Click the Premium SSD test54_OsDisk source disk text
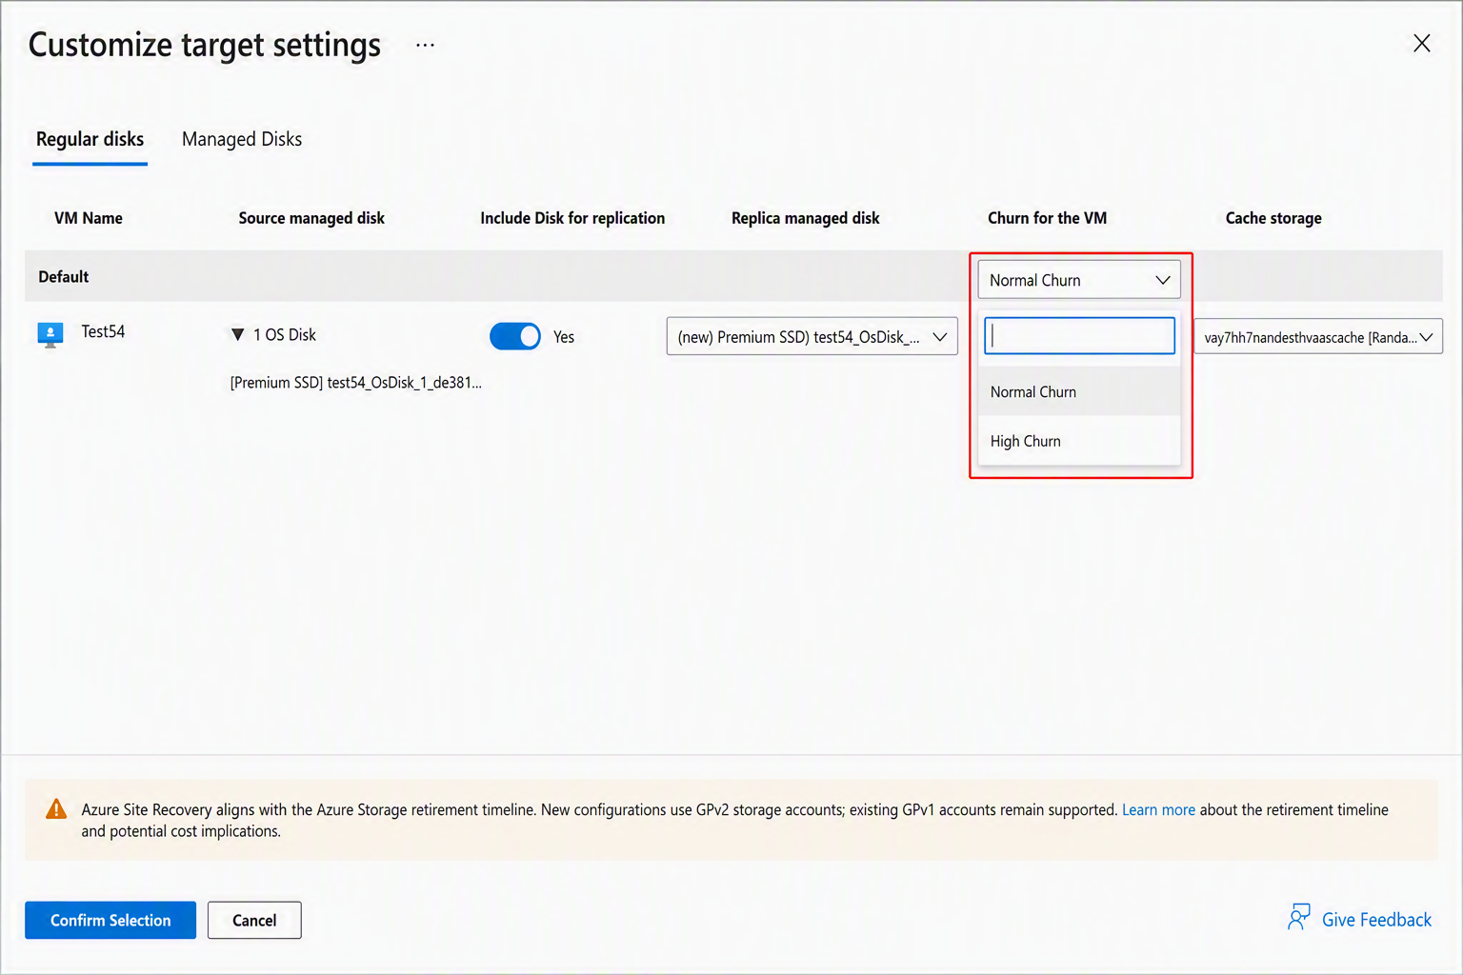 tap(355, 383)
